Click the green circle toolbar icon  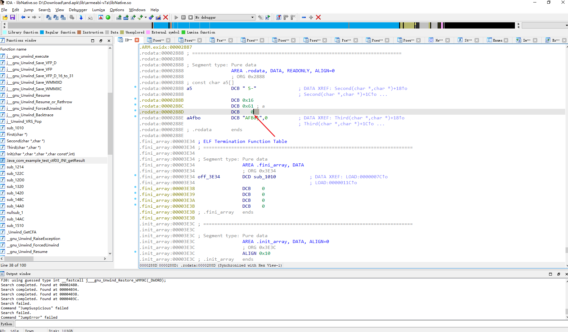click(x=108, y=17)
